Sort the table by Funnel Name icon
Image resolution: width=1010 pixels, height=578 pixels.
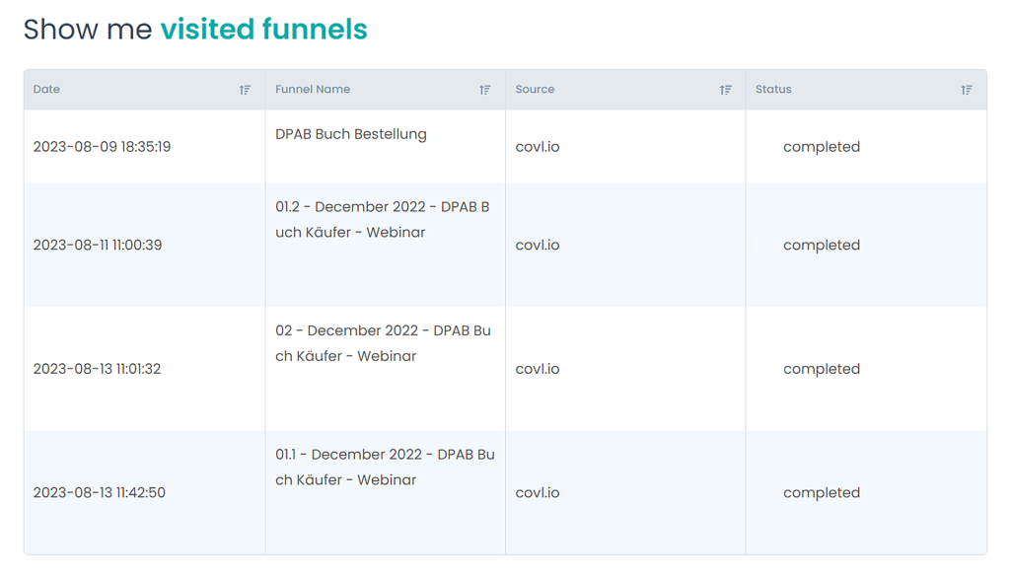point(485,90)
